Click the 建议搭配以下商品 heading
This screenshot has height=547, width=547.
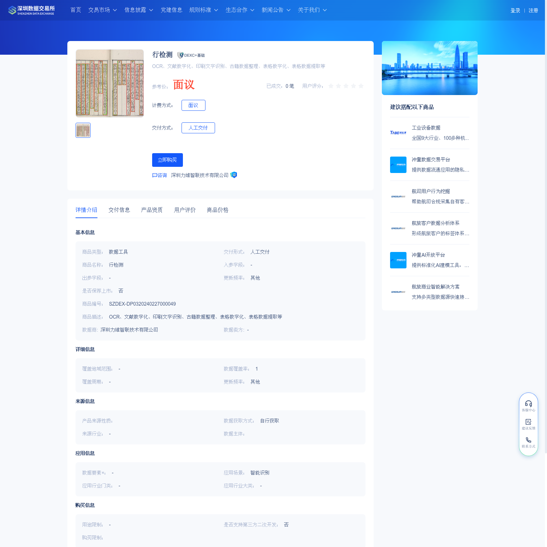click(412, 107)
